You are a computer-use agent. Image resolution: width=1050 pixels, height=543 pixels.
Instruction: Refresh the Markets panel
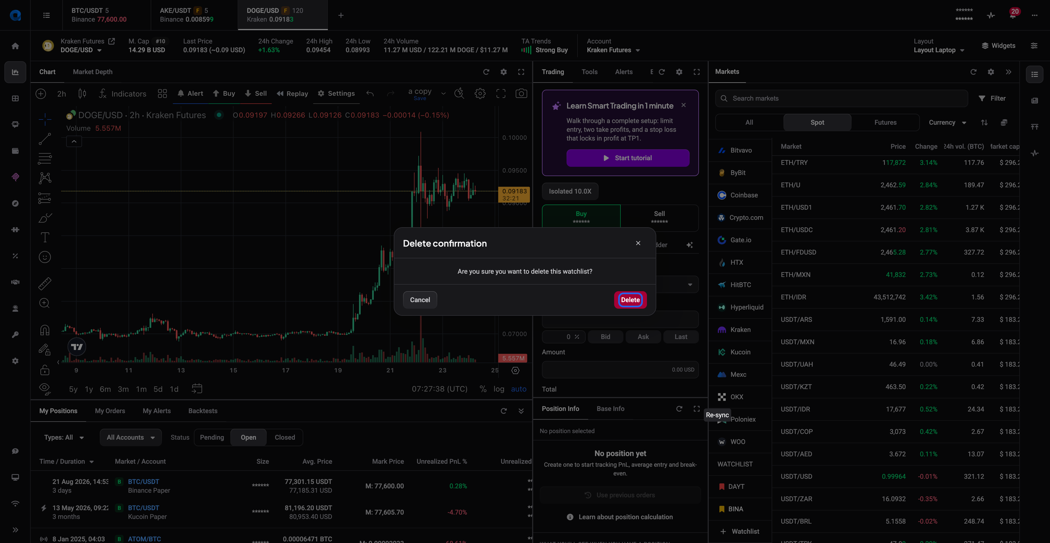coord(973,72)
